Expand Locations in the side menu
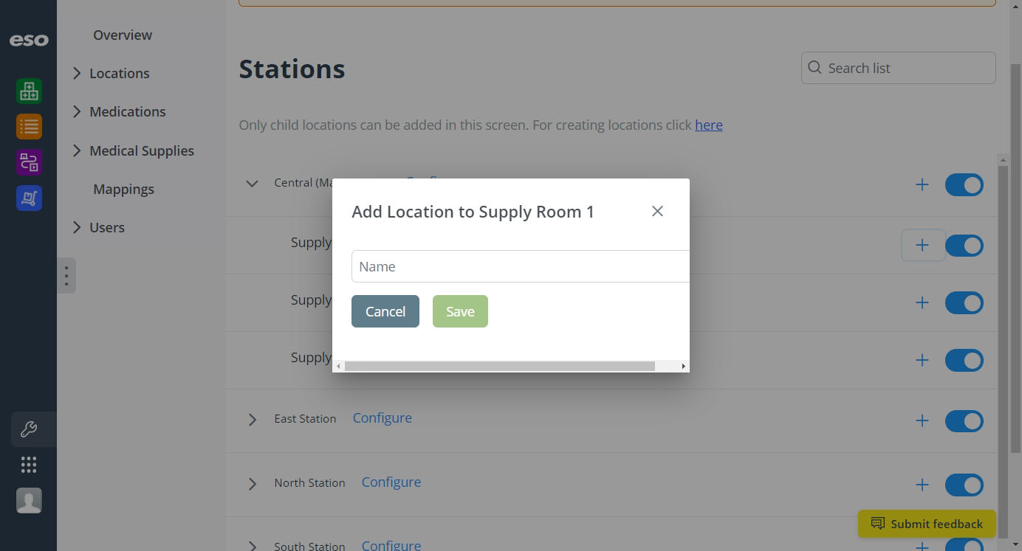The height and width of the screenshot is (551, 1022). [x=77, y=73]
